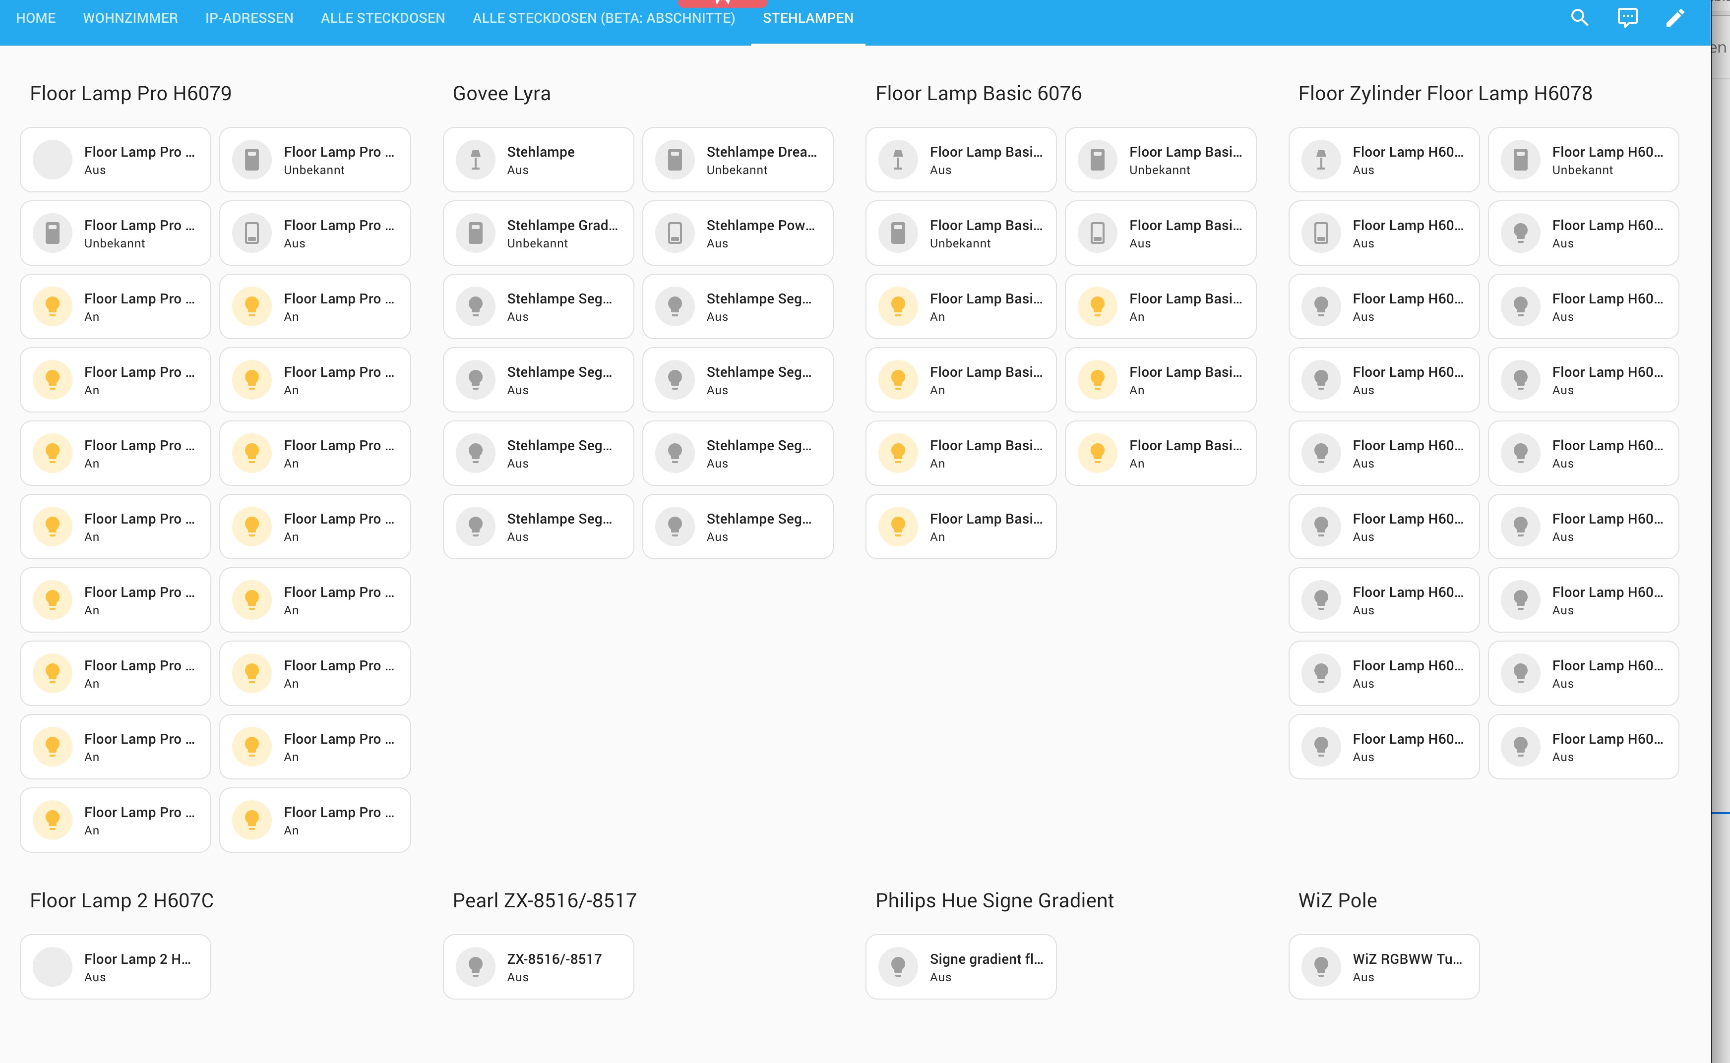Open the assist chat icon
The height and width of the screenshot is (1063, 1730).
pos(1627,17)
